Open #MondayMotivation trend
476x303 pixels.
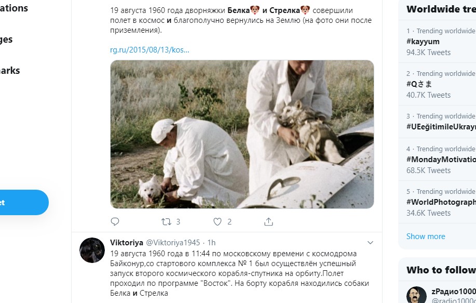(x=441, y=159)
